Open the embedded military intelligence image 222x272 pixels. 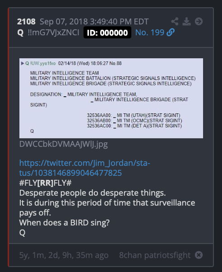point(111,98)
